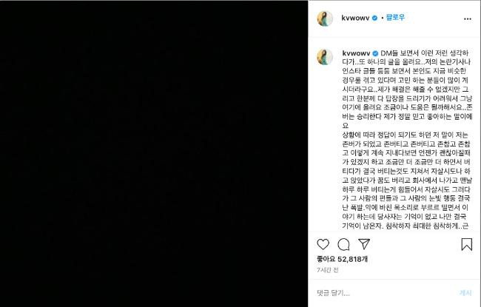Viewport: 481px width, 307px height.
Task: Click the black post image
Action: 154,154
